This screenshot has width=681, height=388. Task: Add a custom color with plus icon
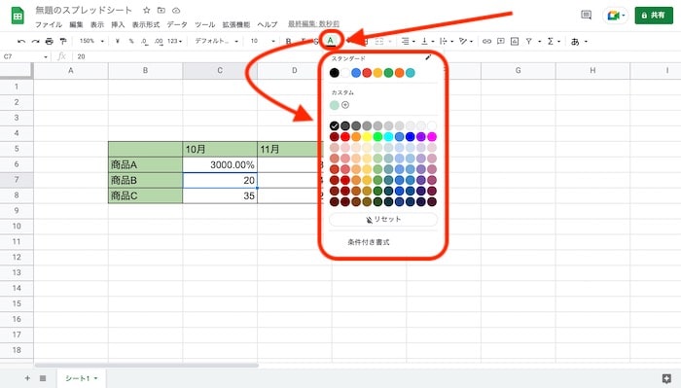point(345,105)
